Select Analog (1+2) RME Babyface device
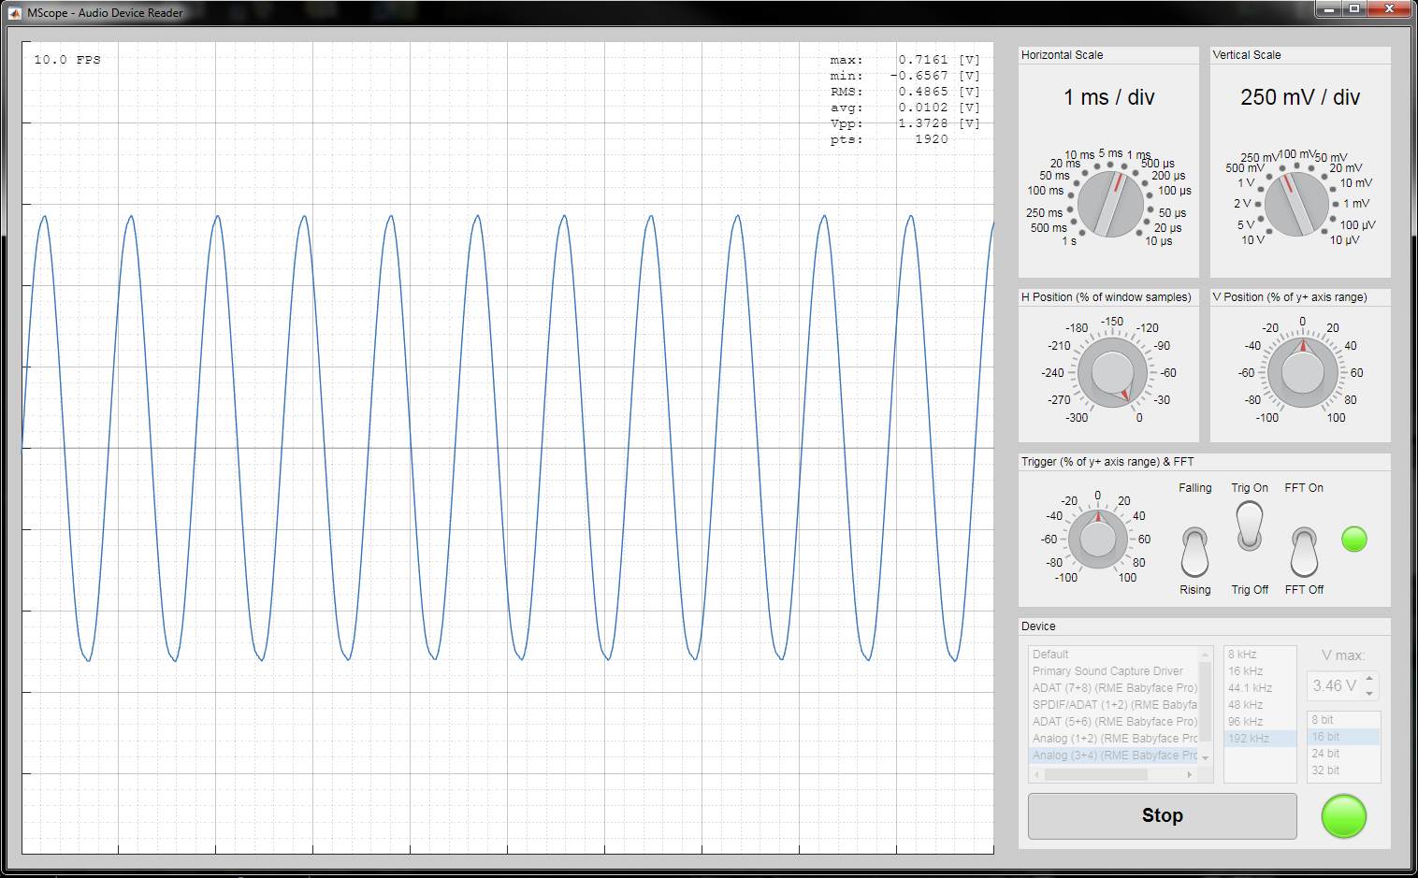Viewport: 1418px width, 878px height. (1113, 738)
